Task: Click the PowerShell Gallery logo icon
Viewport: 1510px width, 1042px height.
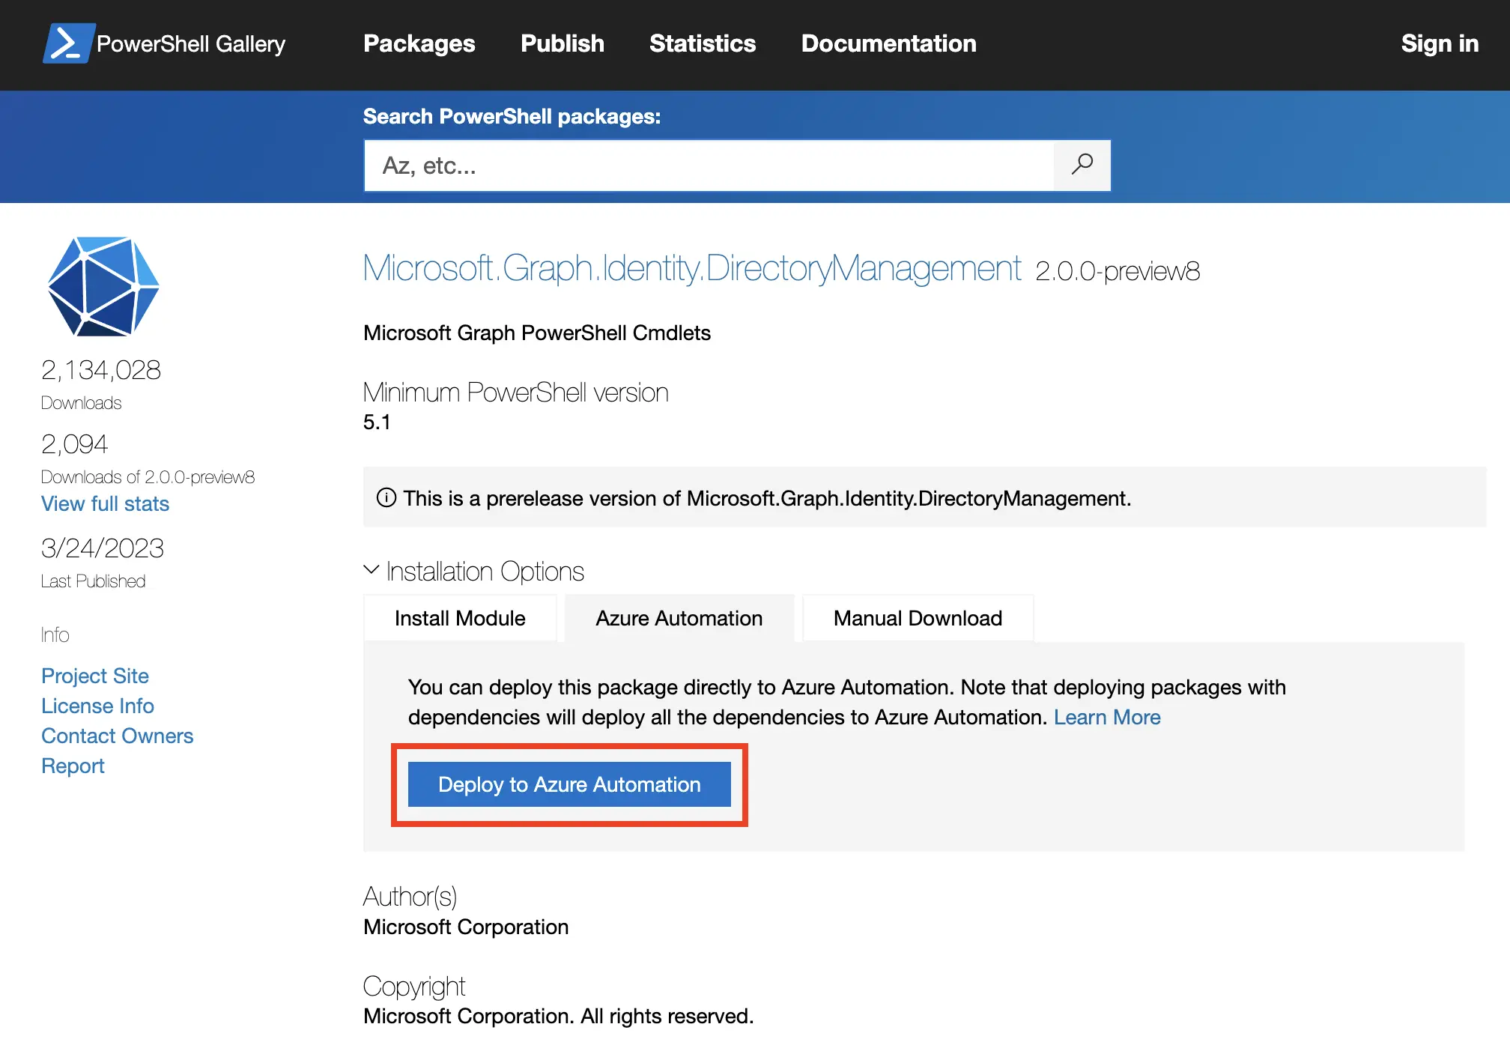Action: (x=68, y=43)
